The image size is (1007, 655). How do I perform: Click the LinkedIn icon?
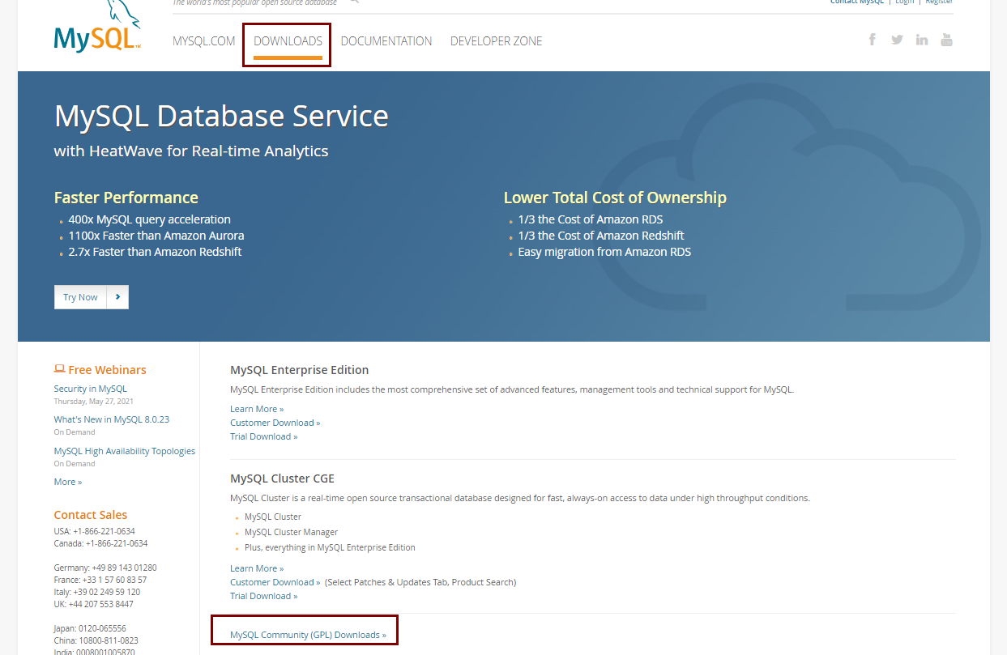(x=922, y=39)
